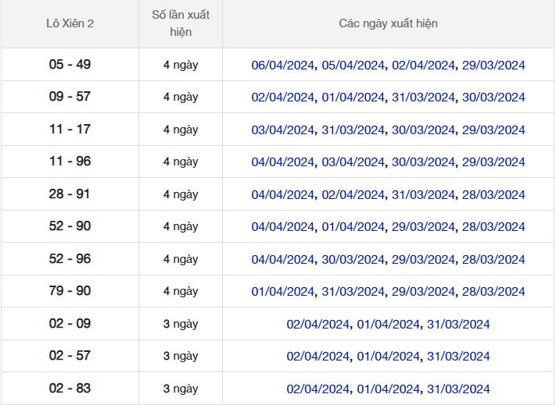Click 04/04/2024 link in 52 - 96 row
The width and height of the screenshot is (556, 405).
tap(283, 260)
